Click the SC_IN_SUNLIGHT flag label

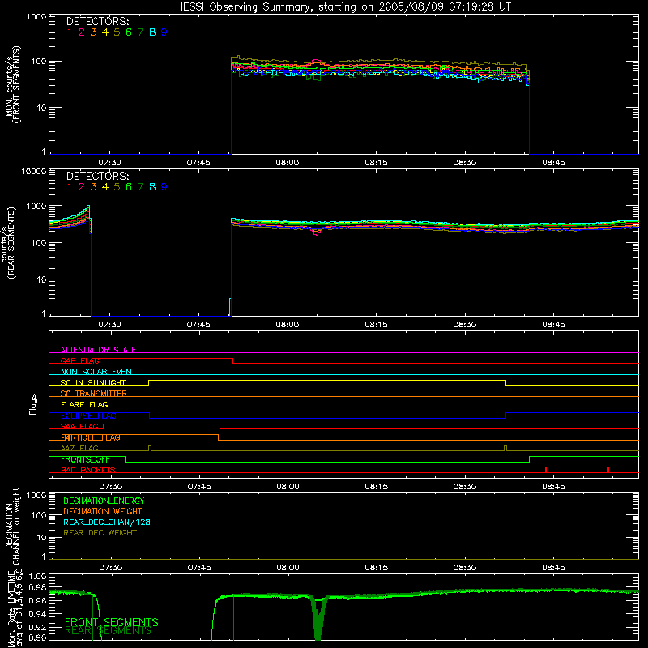coord(93,382)
